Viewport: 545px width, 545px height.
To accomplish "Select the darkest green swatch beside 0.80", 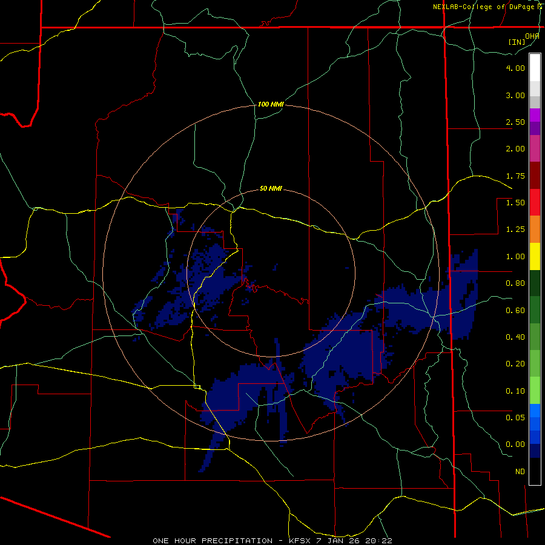I will click(x=535, y=283).
